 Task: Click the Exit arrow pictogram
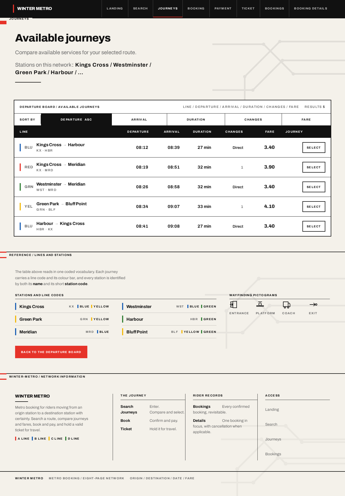coord(313,305)
